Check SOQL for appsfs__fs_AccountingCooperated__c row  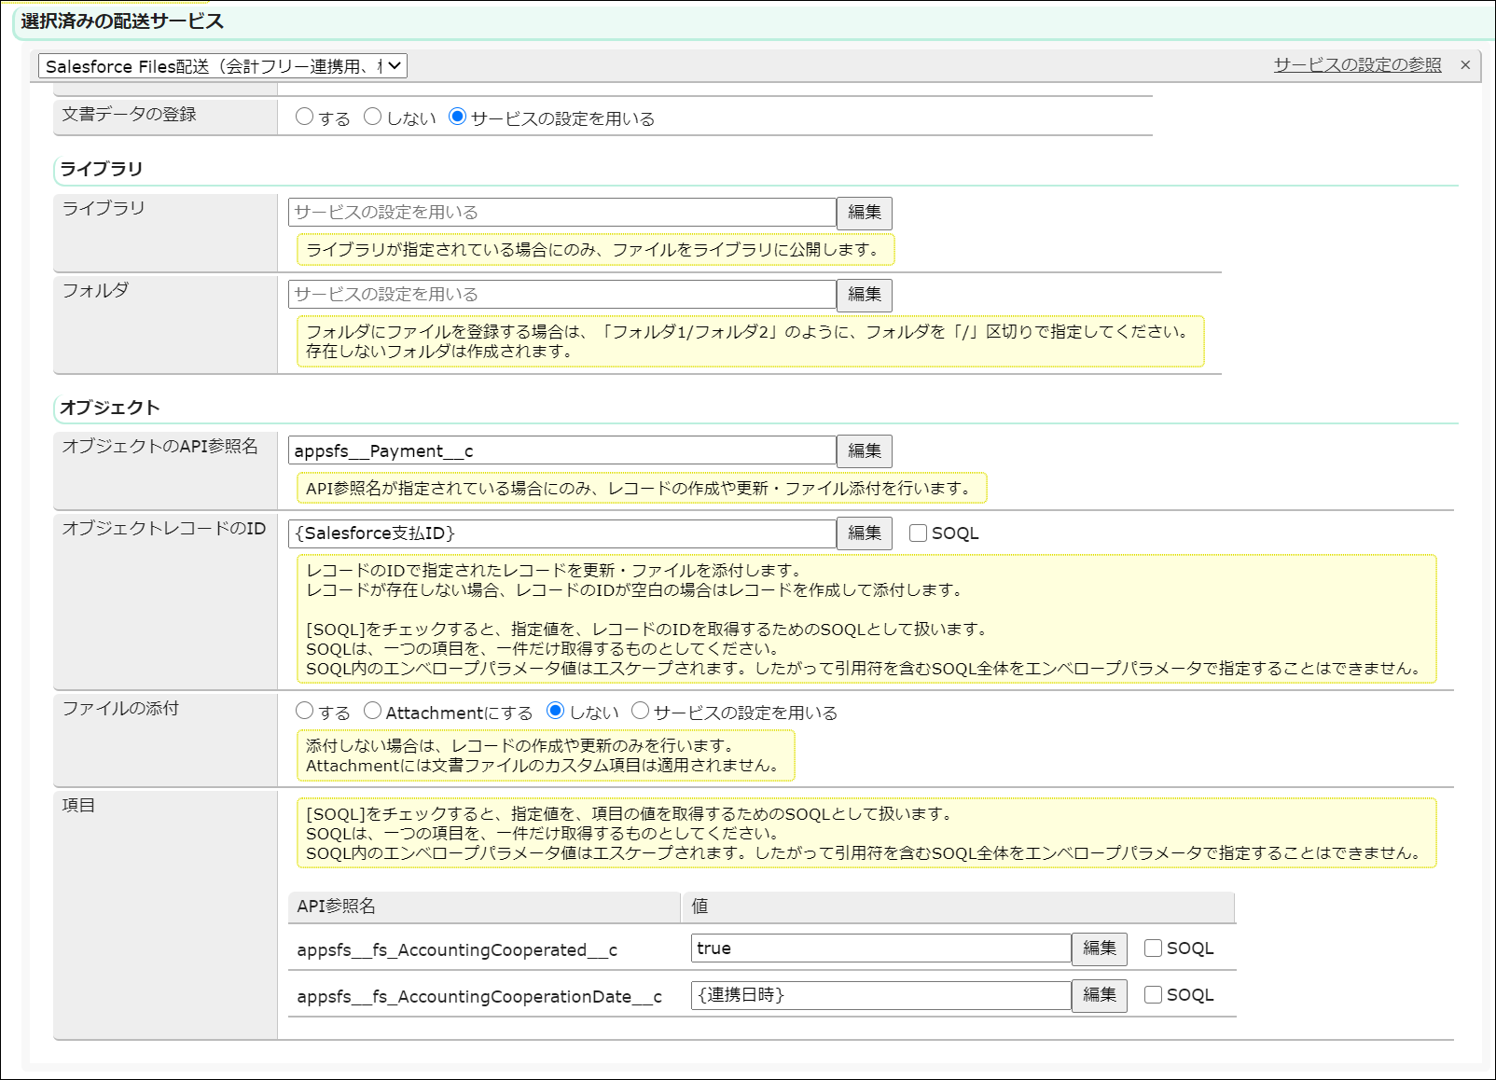coord(1154,948)
